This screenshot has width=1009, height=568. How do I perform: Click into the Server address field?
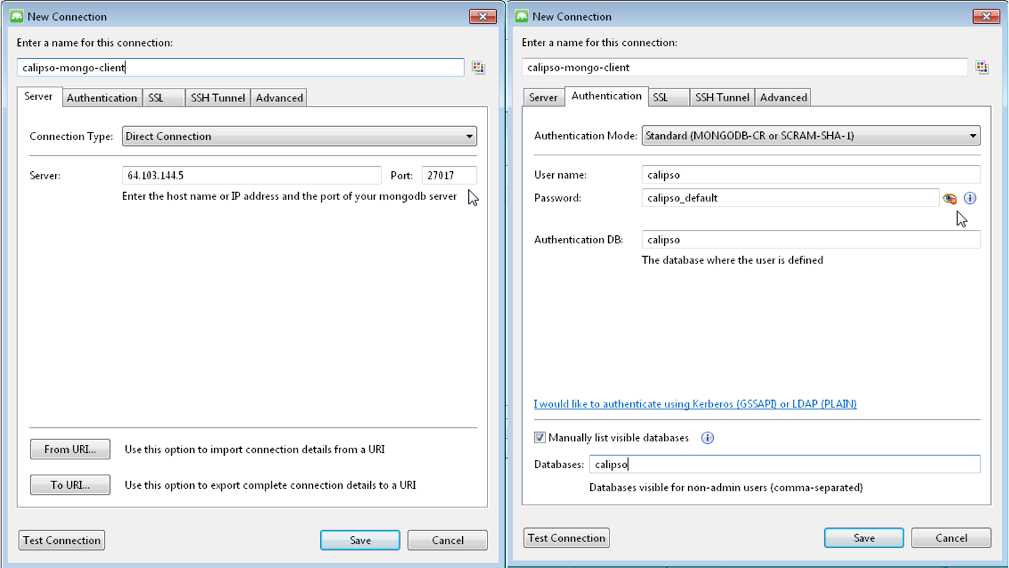pos(251,175)
